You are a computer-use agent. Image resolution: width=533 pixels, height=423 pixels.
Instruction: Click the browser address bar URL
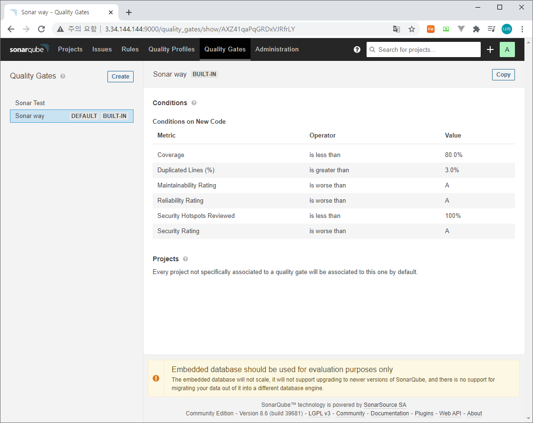coord(200,30)
